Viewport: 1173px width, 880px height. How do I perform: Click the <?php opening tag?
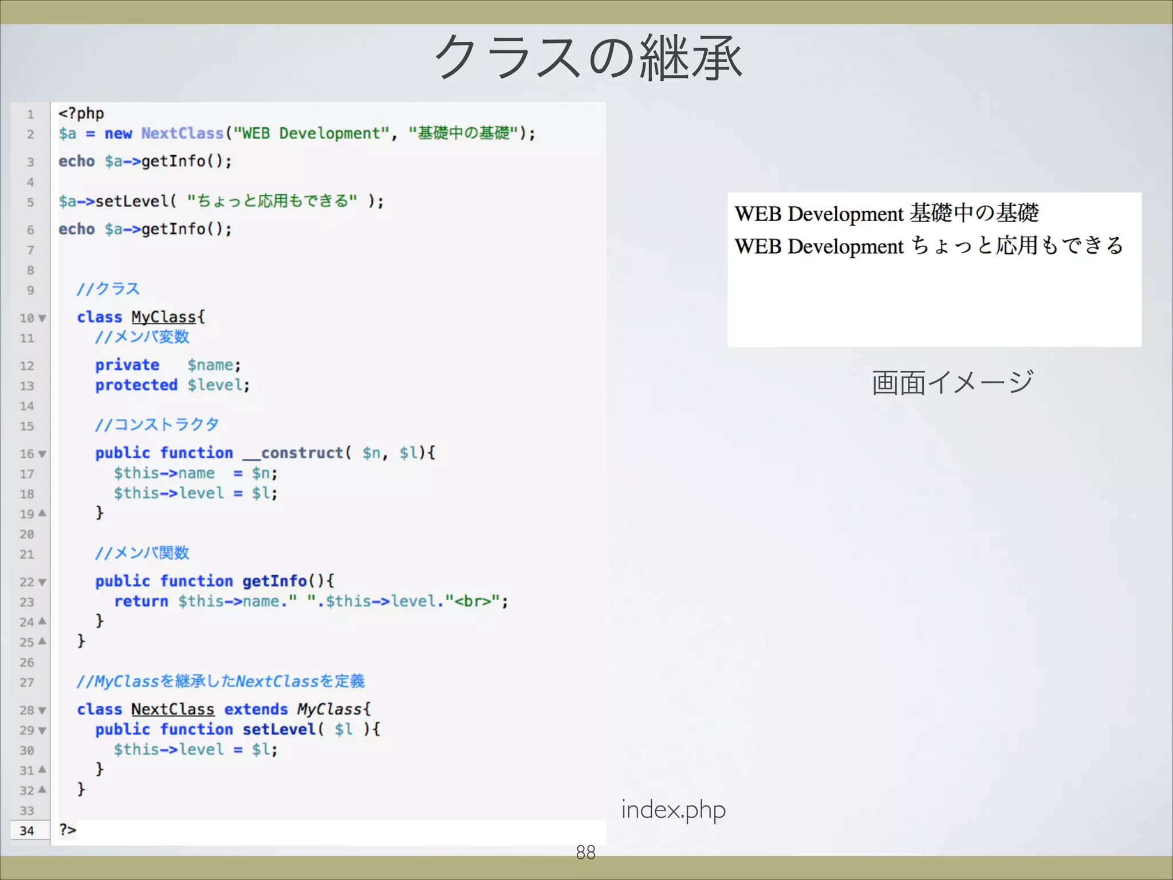pyautogui.click(x=81, y=113)
